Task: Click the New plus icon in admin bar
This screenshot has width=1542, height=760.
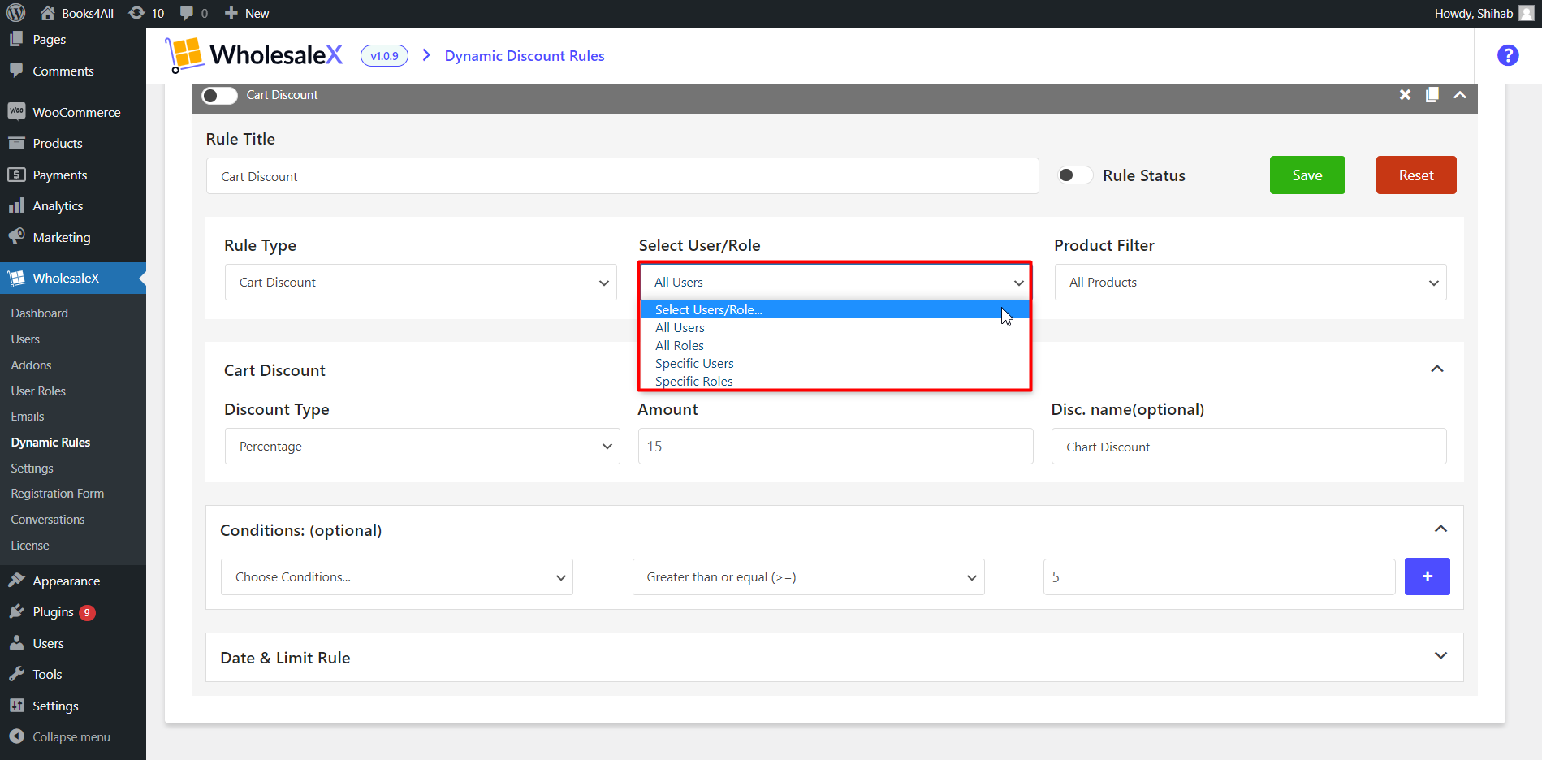Action: tap(231, 13)
